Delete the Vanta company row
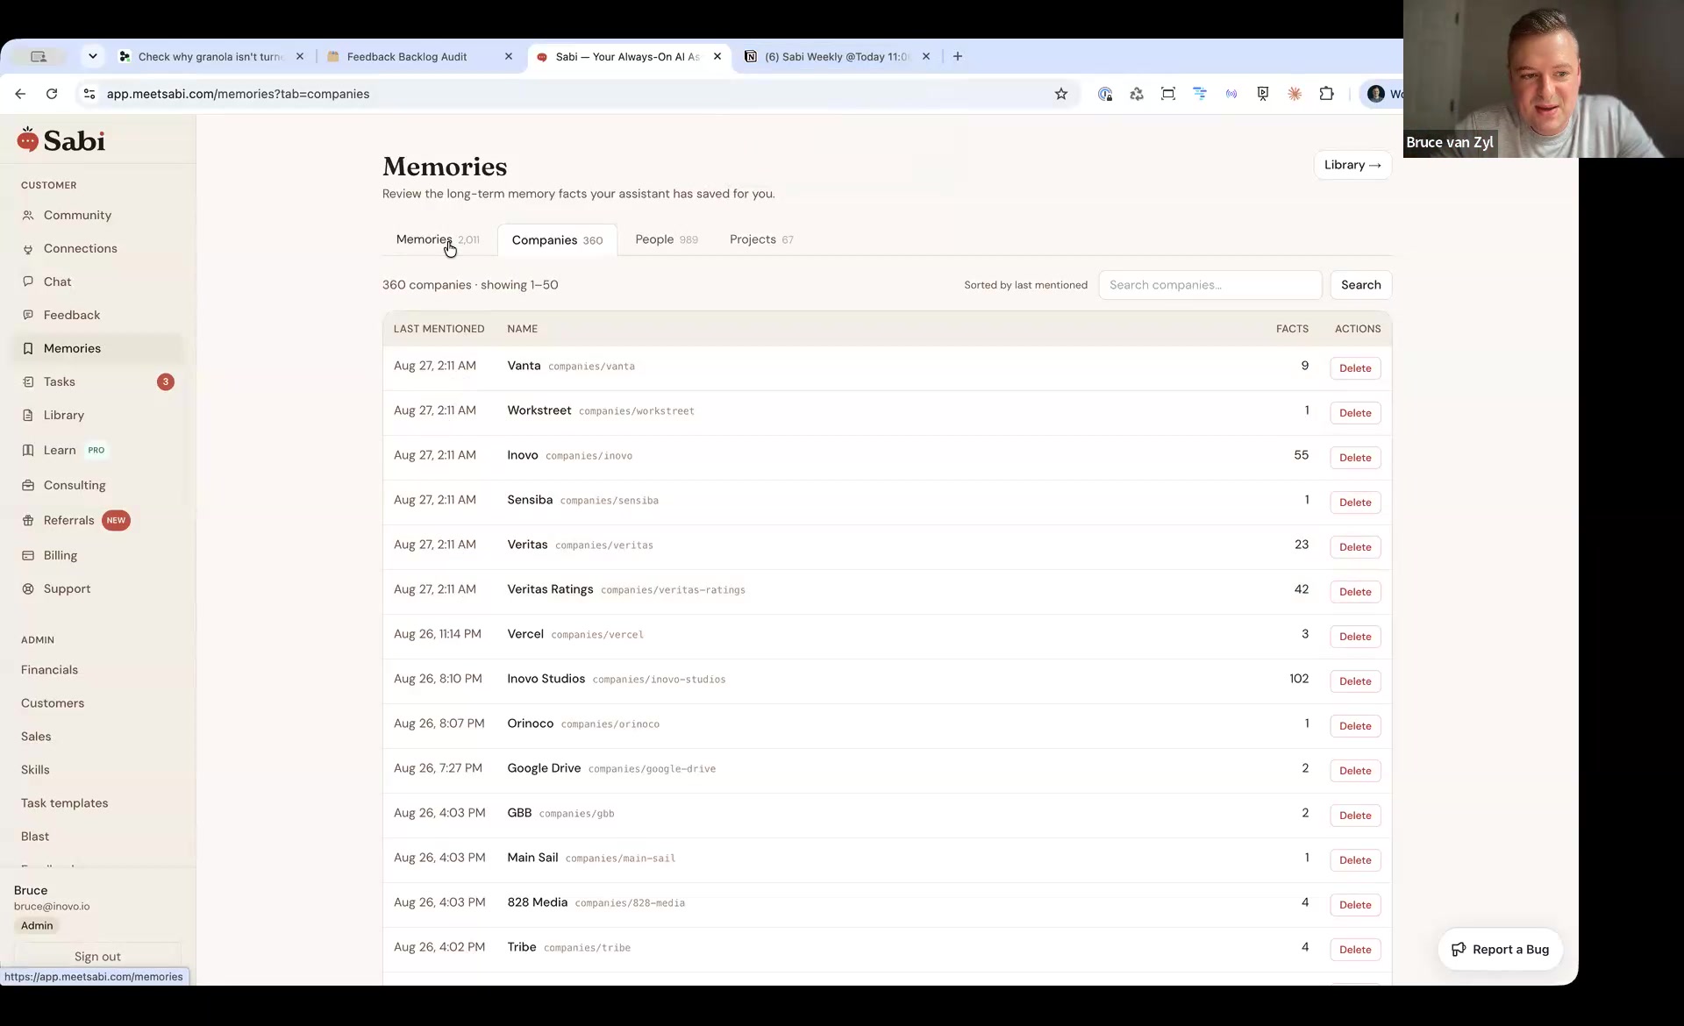Image resolution: width=1684 pixels, height=1026 pixels. [1355, 368]
